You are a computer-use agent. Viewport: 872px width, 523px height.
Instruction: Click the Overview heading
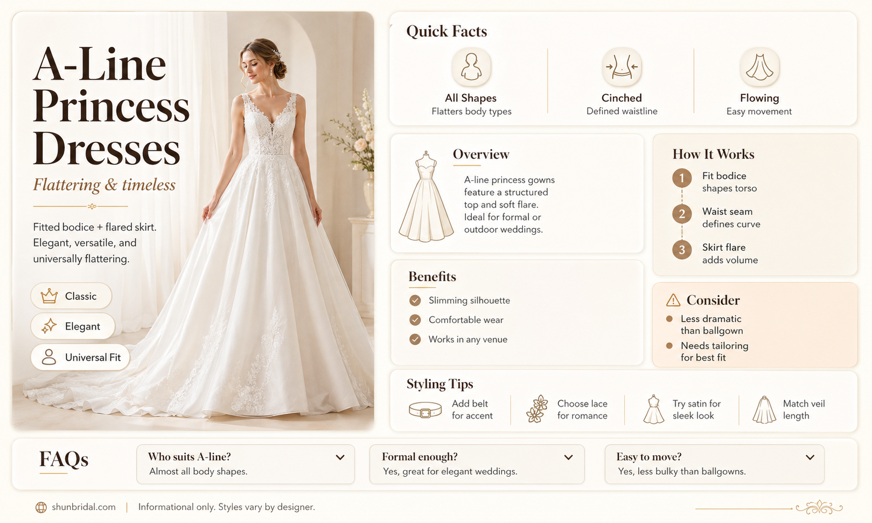click(x=481, y=155)
